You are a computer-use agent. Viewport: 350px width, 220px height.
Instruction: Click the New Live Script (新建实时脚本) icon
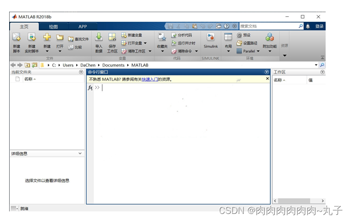click(31, 37)
